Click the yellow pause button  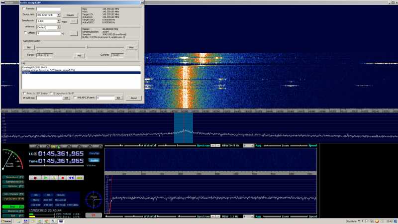pos(54,177)
